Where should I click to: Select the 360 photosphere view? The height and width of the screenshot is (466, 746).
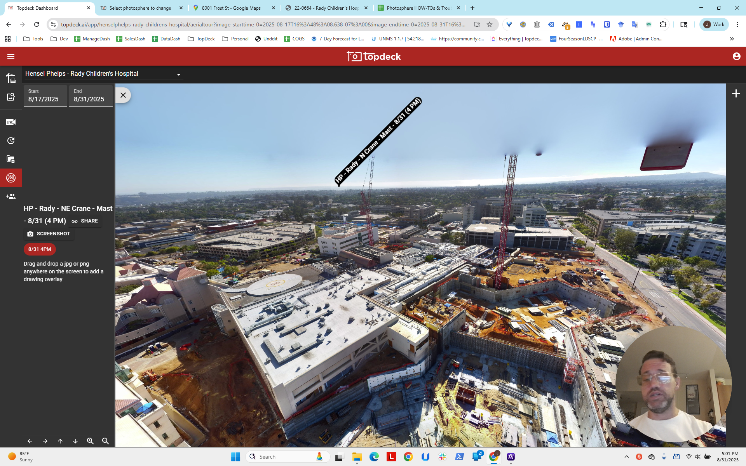tap(11, 178)
